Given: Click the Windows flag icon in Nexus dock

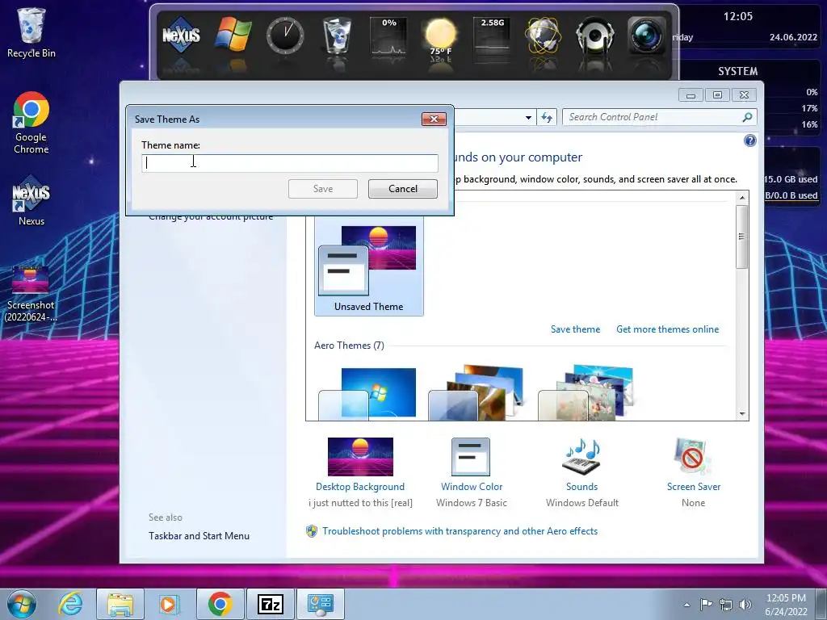Looking at the screenshot, I should [233, 34].
